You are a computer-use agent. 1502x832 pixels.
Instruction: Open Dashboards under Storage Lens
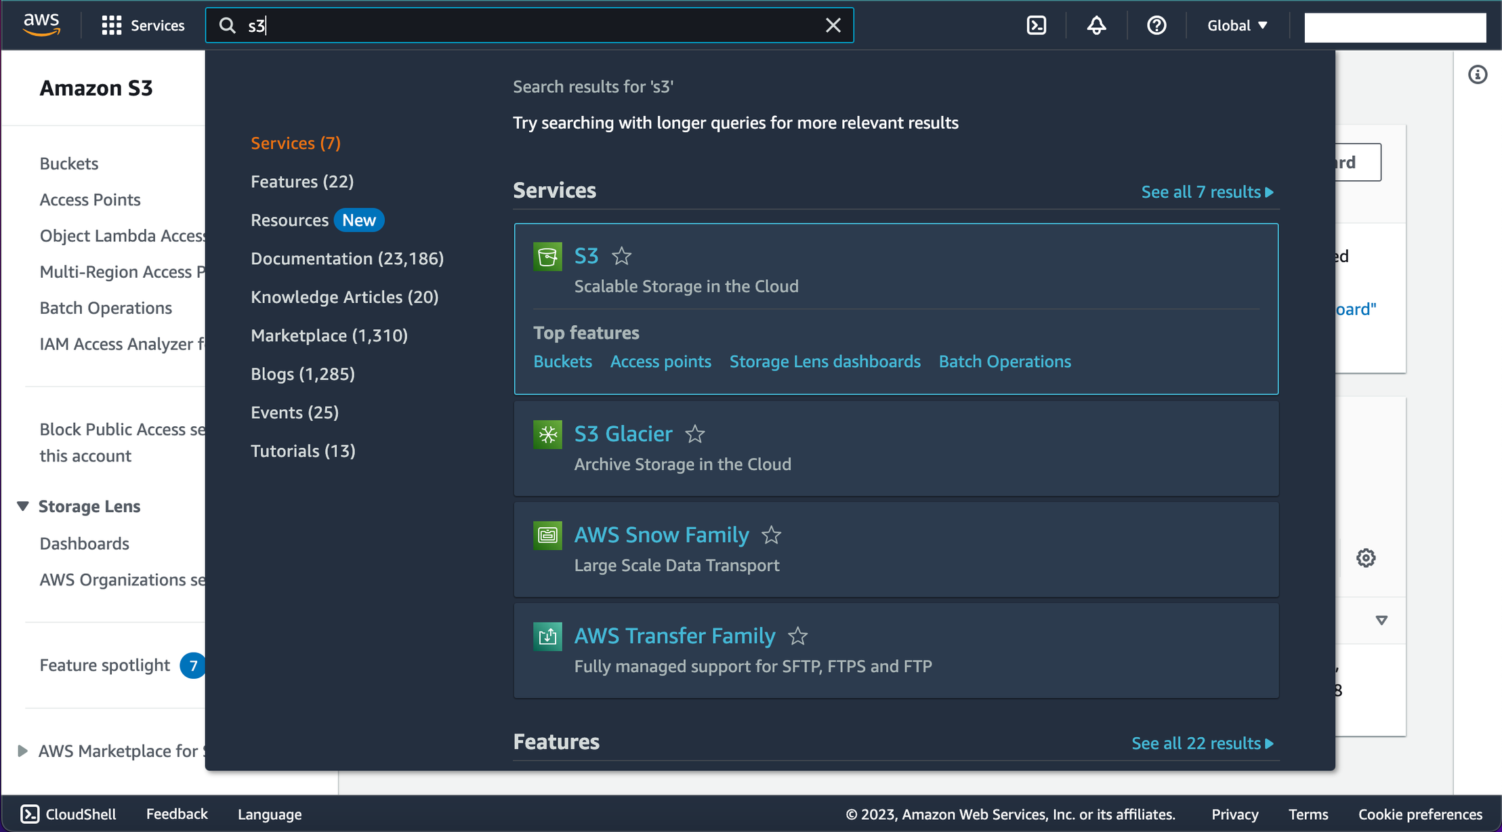click(84, 544)
